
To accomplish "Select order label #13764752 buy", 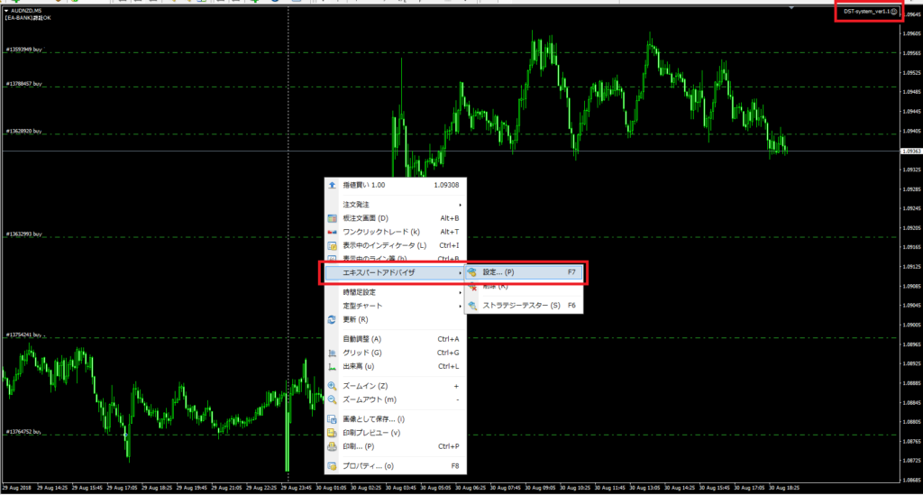I will 24,431.
